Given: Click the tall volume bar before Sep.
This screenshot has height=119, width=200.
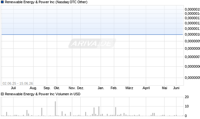Looking at the screenshot, I should pyautogui.click(x=42, y=112).
